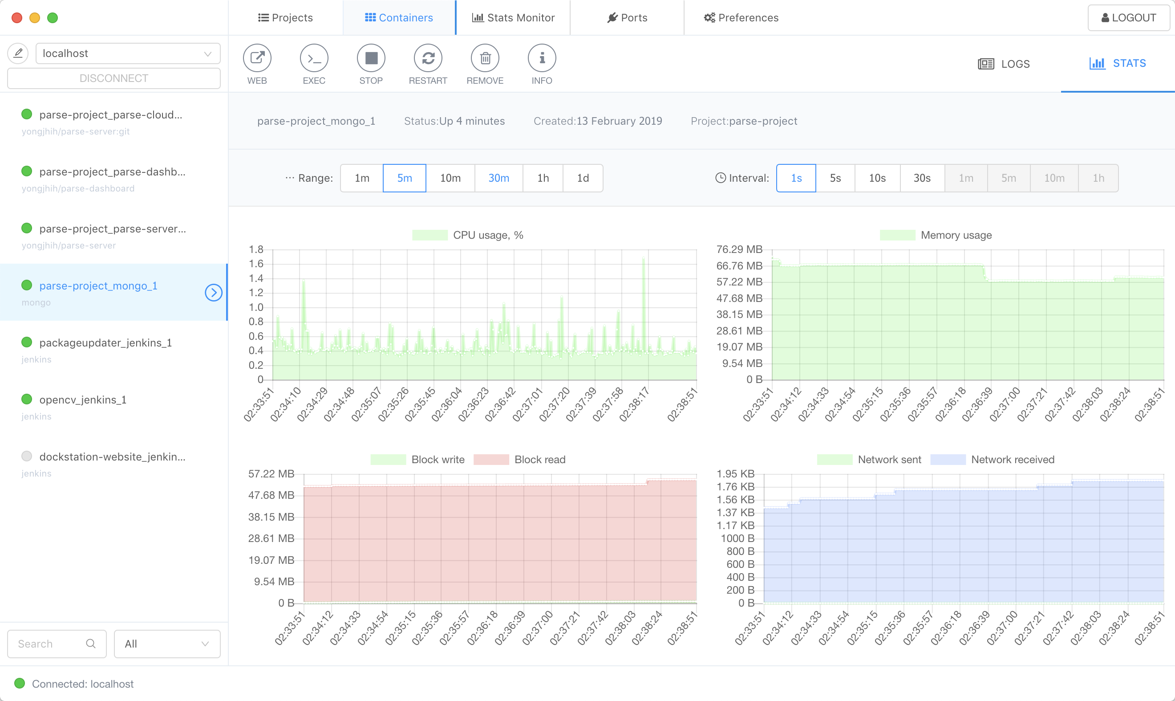1175x701 pixels.
Task: Remove the container with the trash icon
Action: [485, 58]
